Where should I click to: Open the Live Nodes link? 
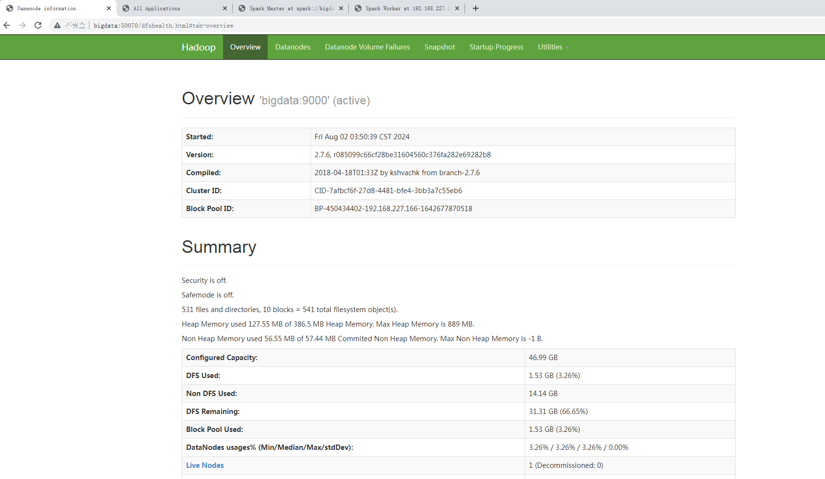coord(205,465)
